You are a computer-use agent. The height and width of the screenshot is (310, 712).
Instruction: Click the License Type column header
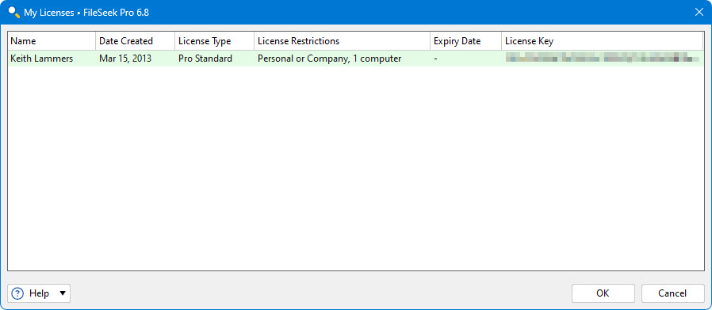[x=214, y=41]
